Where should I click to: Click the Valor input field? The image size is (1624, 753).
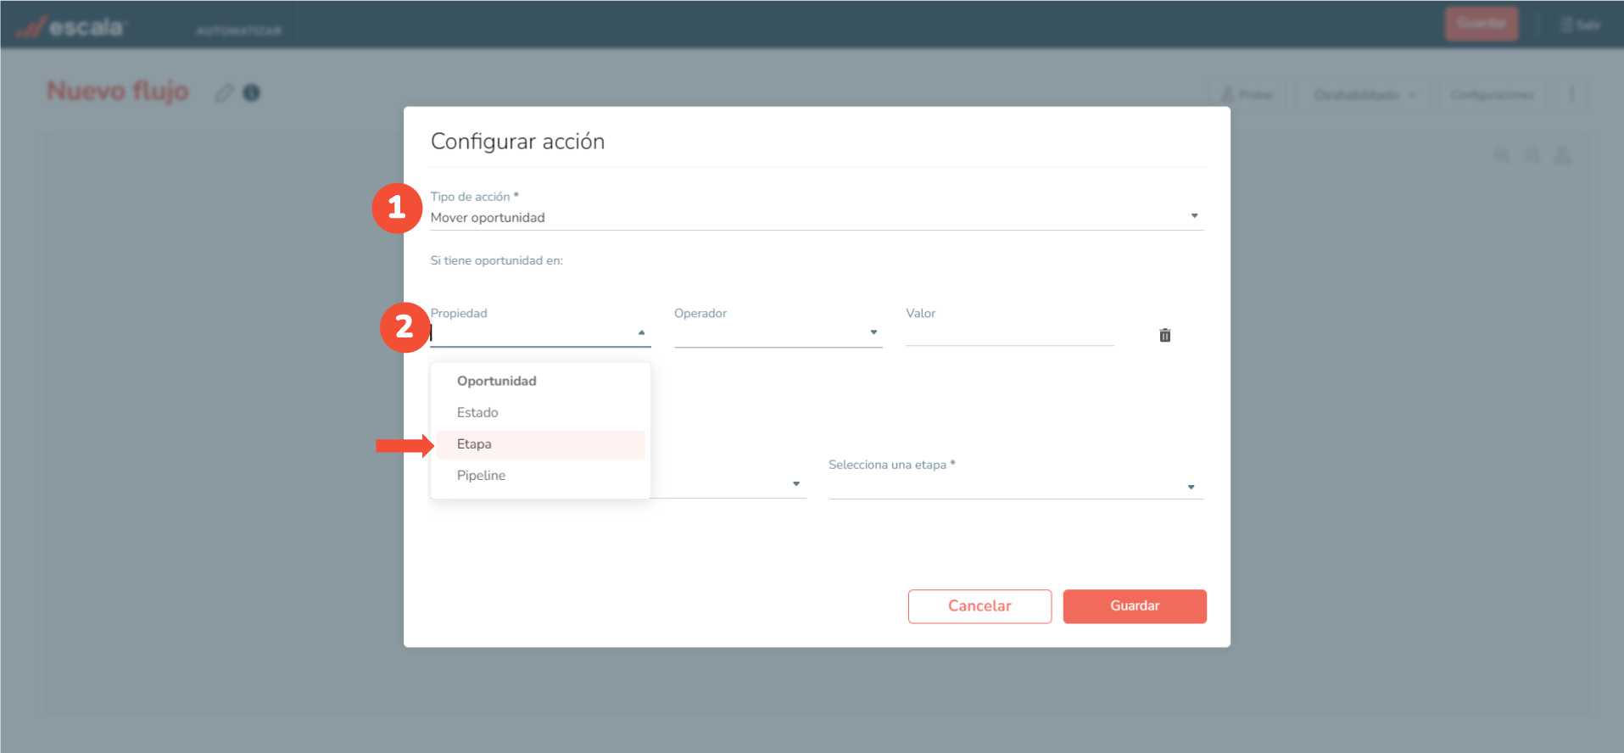(x=1009, y=333)
